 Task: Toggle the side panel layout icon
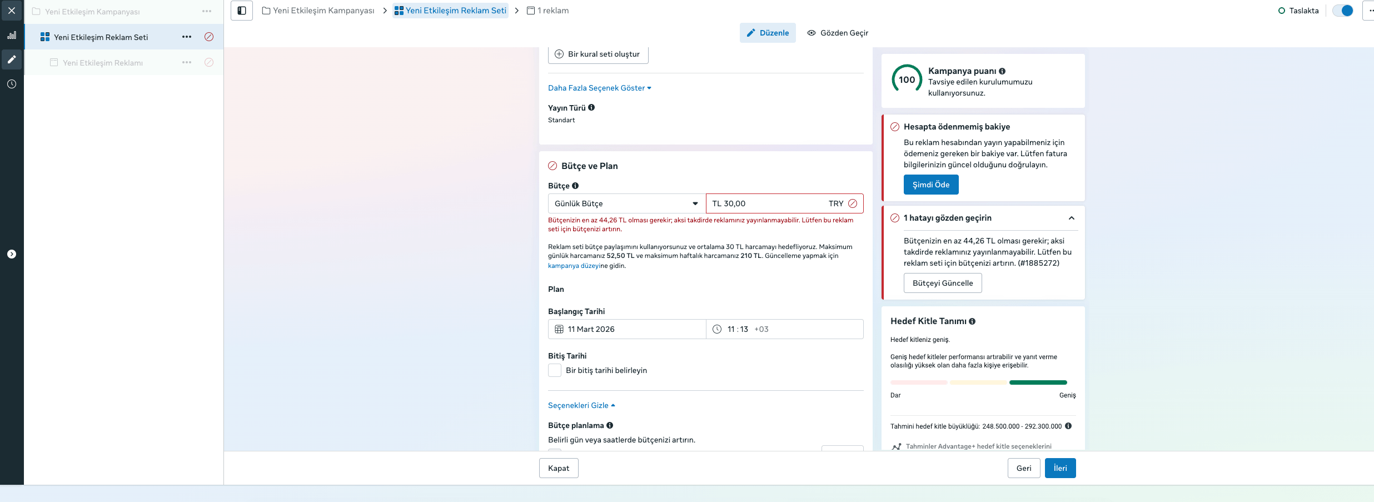coord(242,11)
